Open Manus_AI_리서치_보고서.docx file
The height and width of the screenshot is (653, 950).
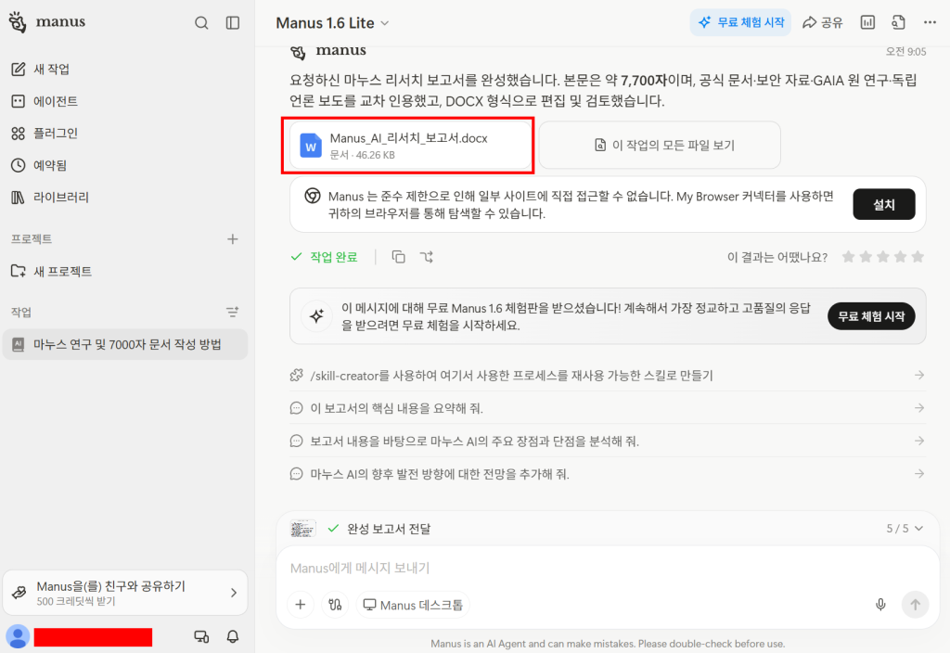(x=410, y=146)
